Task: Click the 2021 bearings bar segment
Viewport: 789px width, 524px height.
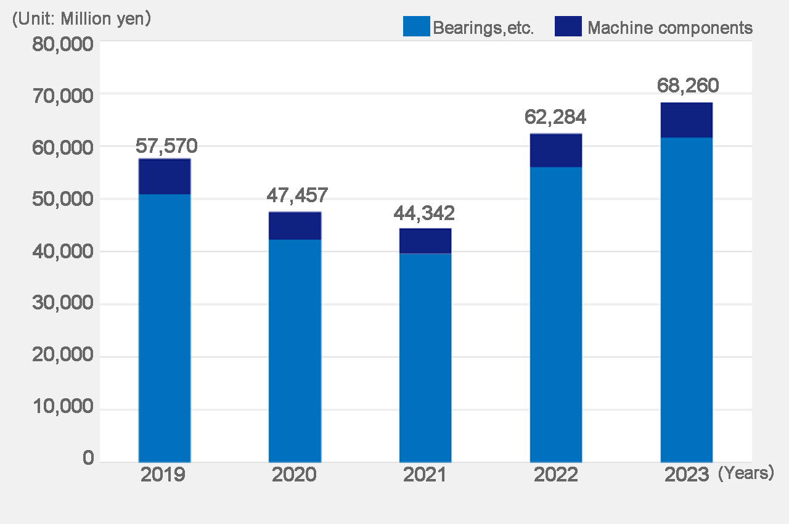Action: coord(425,358)
